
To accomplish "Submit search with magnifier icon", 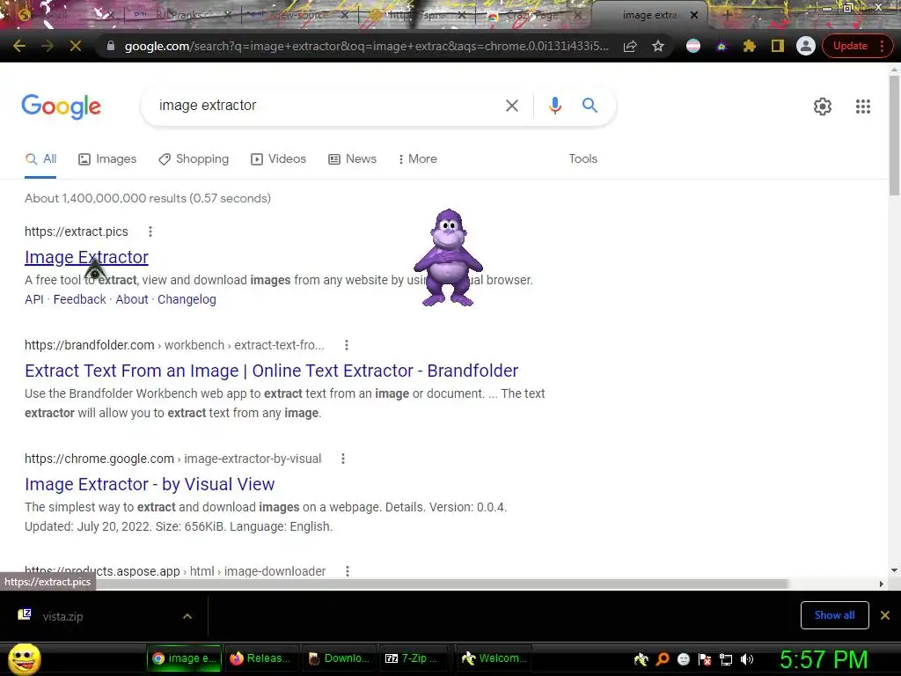I will (x=590, y=106).
